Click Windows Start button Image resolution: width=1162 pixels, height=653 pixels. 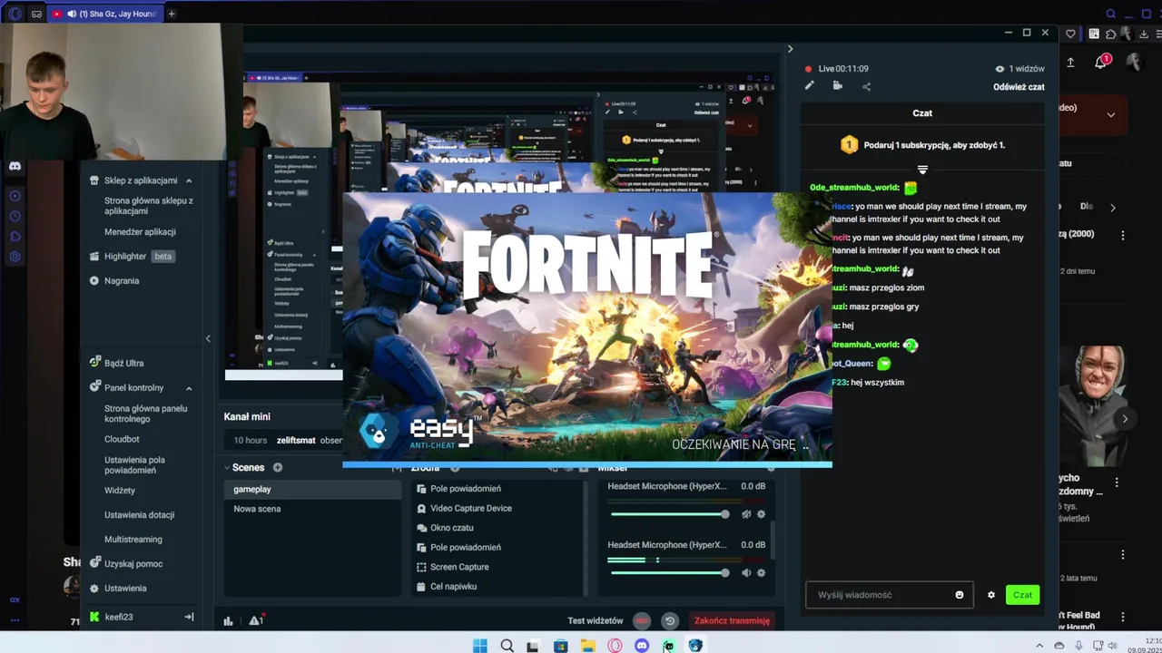(479, 646)
